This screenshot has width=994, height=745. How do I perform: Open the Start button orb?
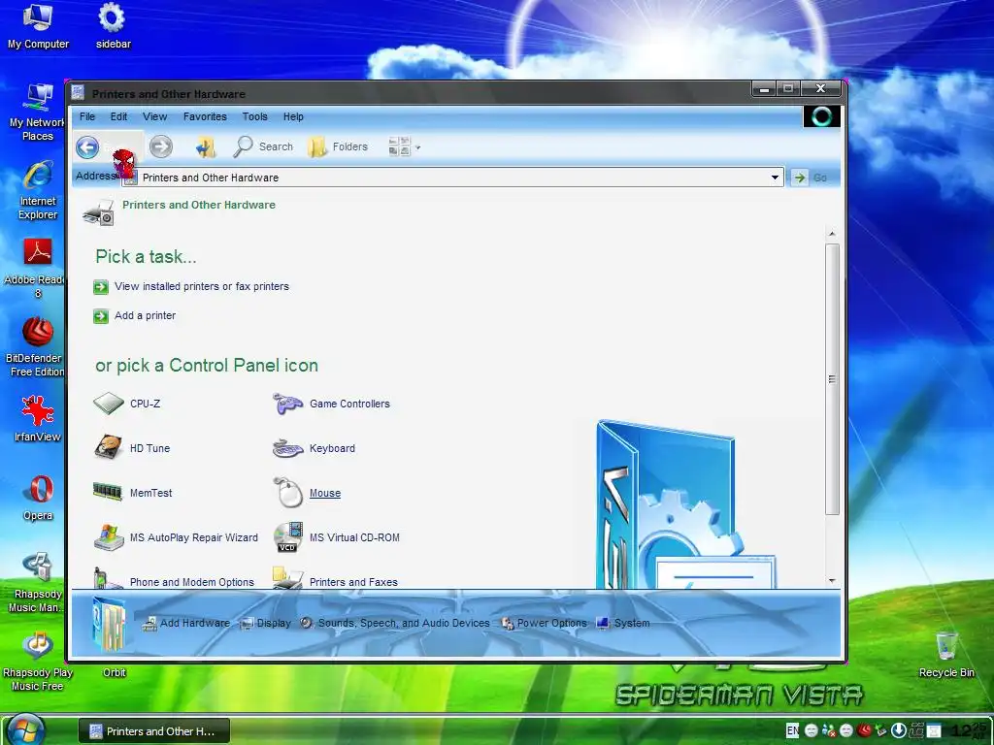[x=24, y=729]
